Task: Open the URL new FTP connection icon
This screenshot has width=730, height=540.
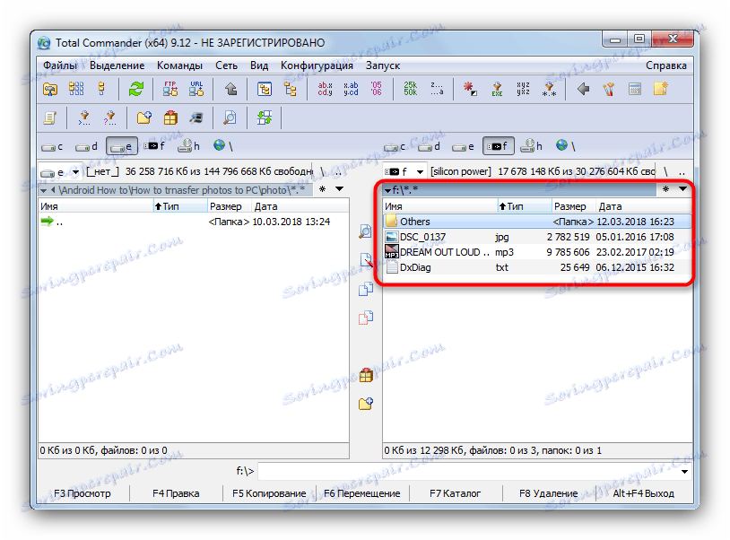Action: (x=196, y=89)
